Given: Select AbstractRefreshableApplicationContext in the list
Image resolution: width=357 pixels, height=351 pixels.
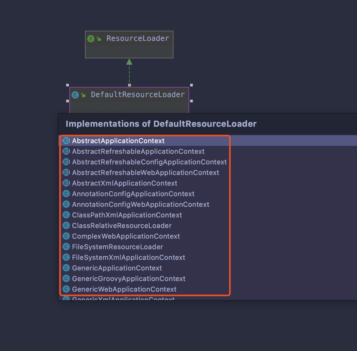Looking at the screenshot, I should tap(138, 151).
